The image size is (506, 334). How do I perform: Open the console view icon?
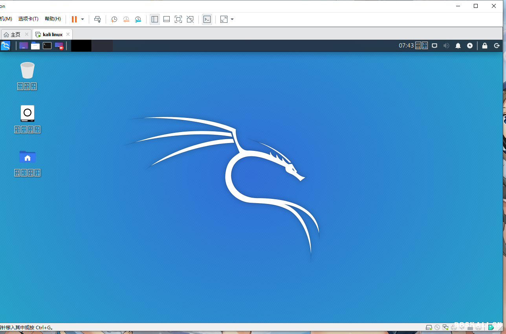pos(207,19)
